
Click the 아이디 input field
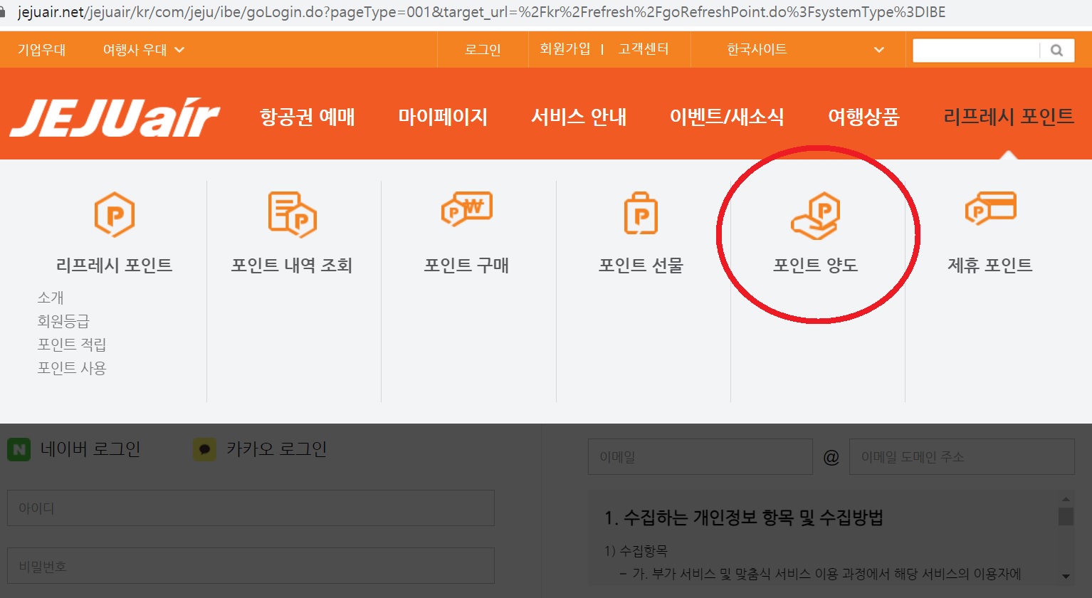coord(251,508)
